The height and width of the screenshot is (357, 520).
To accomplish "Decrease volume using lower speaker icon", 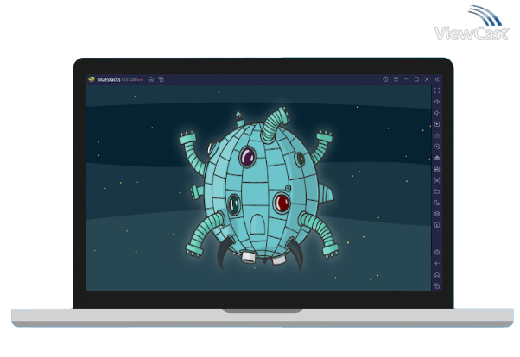I will (x=437, y=113).
